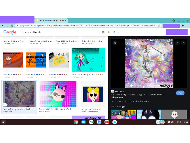The image size is (190, 143).
Task: Open the blonde girl with sunglasses thumbnail
Action: coord(93,94)
